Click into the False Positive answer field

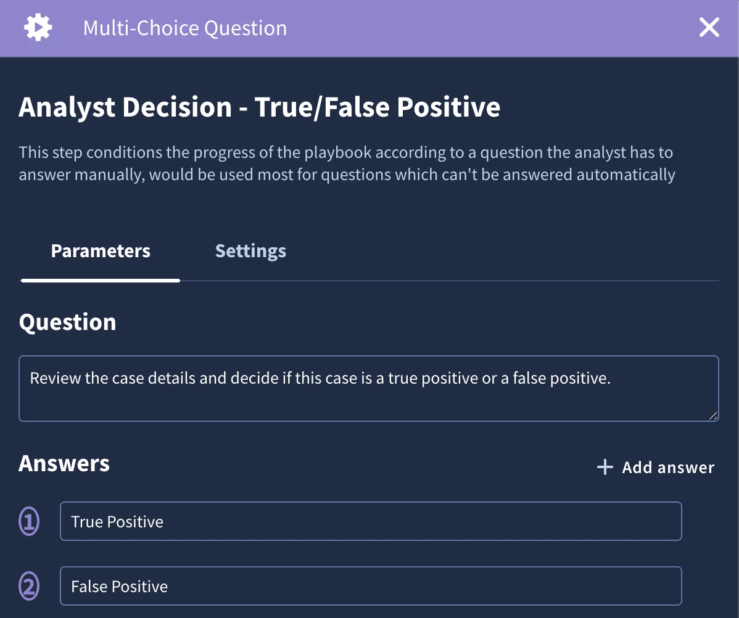point(371,586)
